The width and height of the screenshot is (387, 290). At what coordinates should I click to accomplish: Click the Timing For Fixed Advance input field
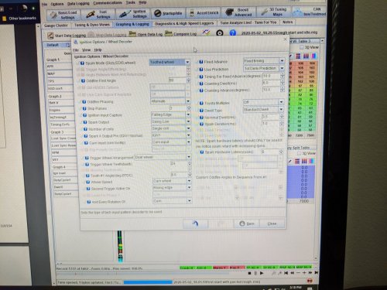point(271,76)
